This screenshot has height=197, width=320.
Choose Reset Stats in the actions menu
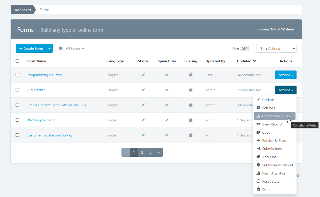pos(270,181)
